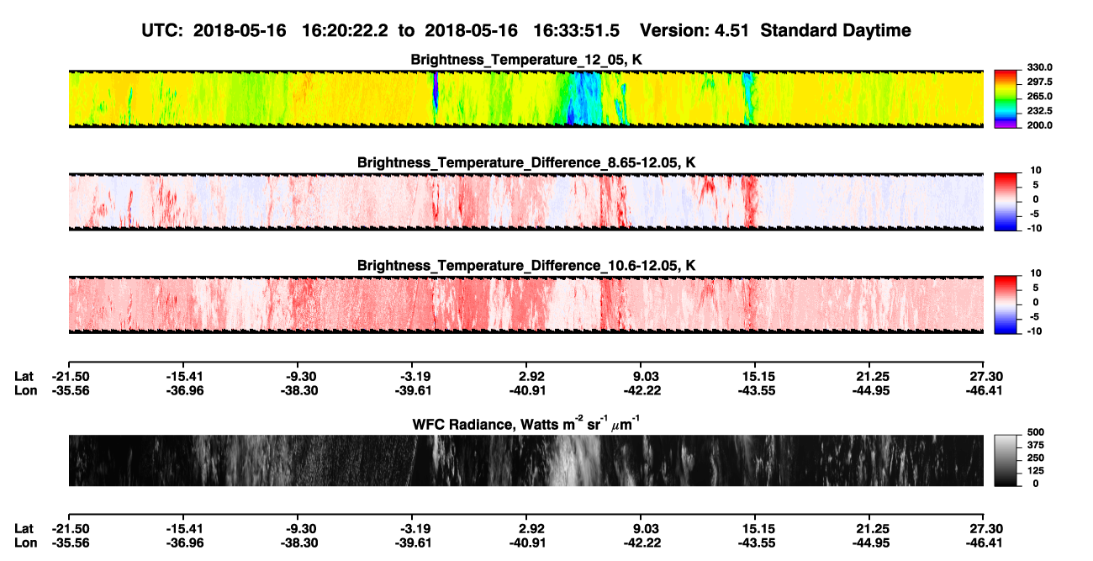Click the Brightness_Temperature_Difference_8.65-12.05, K title
This screenshot has height=561, width=1093.
coord(526,162)
